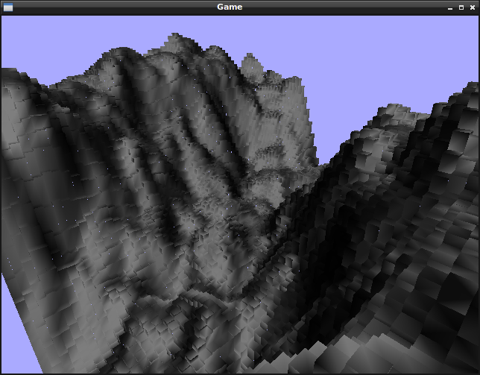The height and width of the screenshot is (375, 480).
Task: Close the Game window
Action: click(x=473, y=7)
